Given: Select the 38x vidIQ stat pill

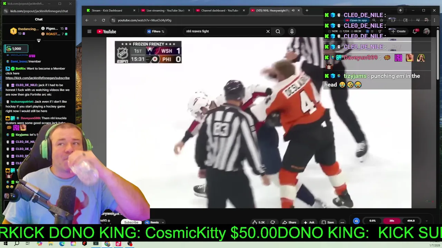Looking at the screenshot, I should pyautogui.click(x=392, y=221).
